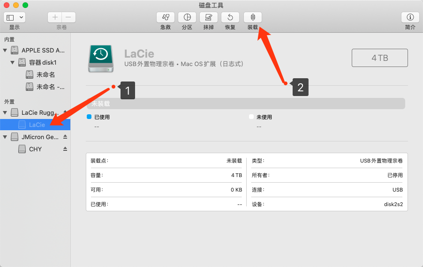
Task: Open the Info (简介) panel
Action: [410, 17]
